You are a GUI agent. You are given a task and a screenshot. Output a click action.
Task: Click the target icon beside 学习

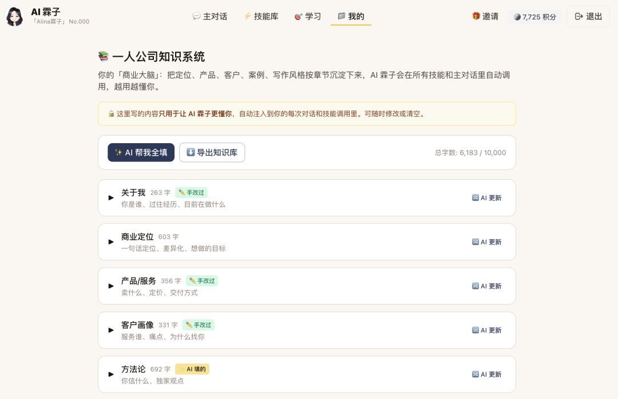pos(298,17)
